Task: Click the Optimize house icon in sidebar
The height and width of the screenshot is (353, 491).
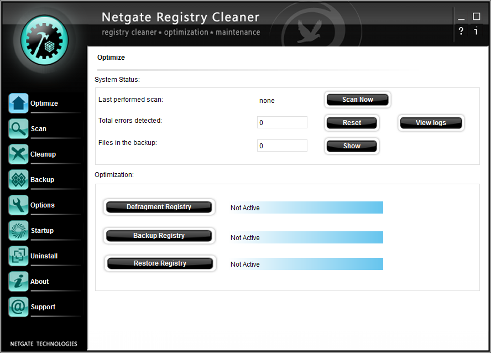Action: click(x=18, y=103)
